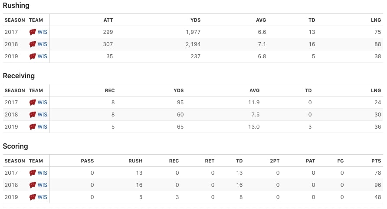
Task: Select the PTS column header in Scoring table
Action: click(376, 161)
